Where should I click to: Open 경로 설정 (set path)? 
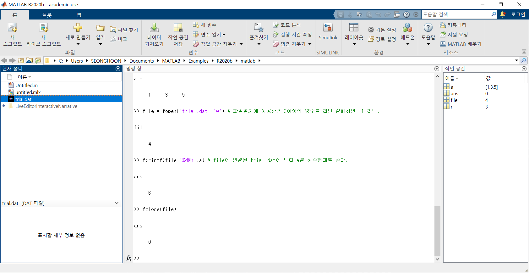click(x=382, y=39)
